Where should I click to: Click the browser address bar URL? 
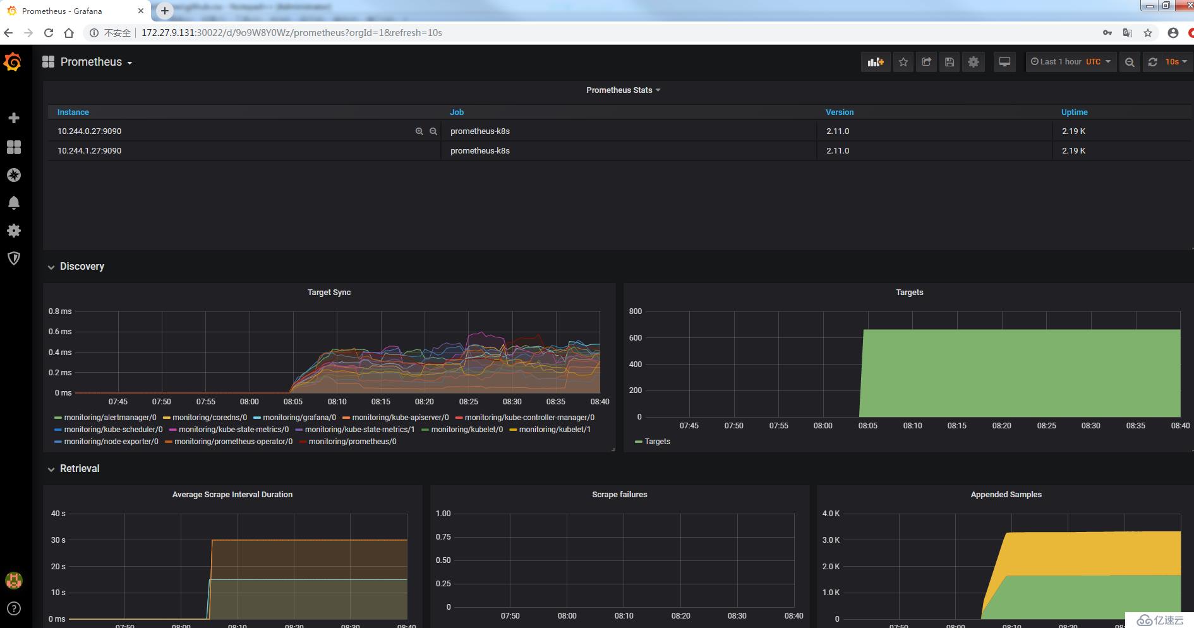click(291, 33)
